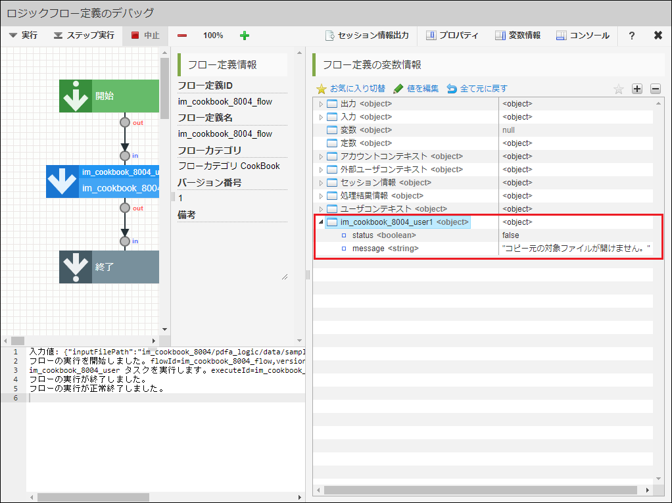Image resolution: width=672 pixels, height=503 pixels.
Task: Click the green zoom in plus icon
Action: coord(245,36)
